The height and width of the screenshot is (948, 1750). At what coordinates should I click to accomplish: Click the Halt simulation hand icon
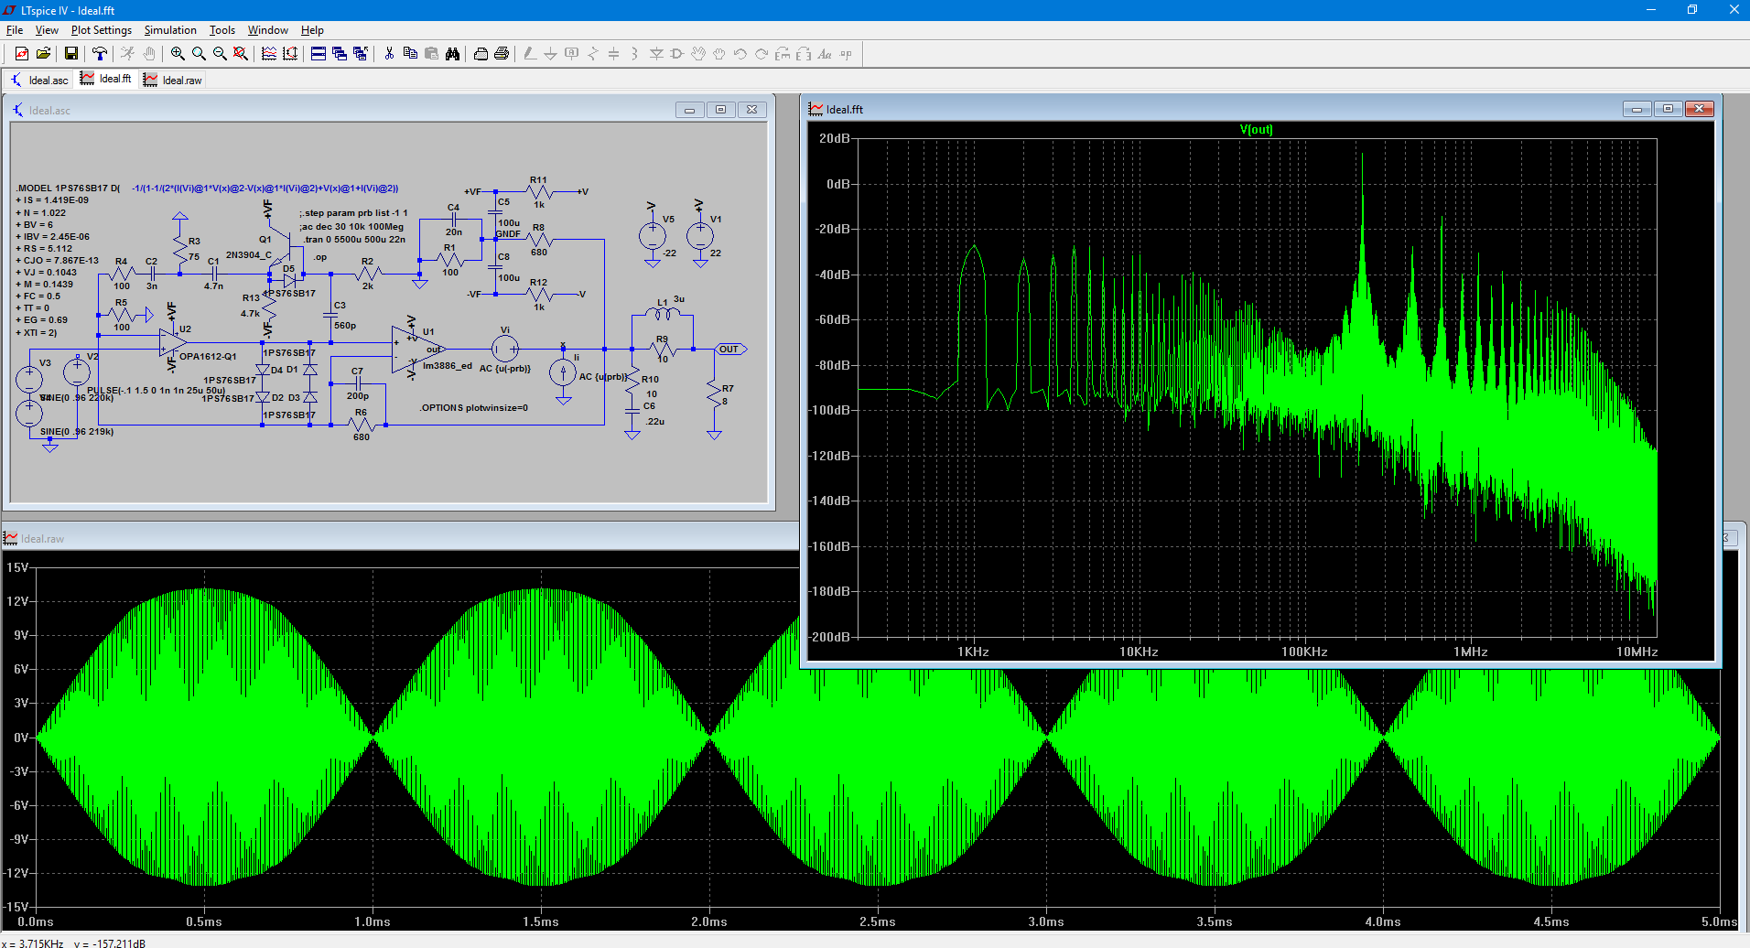[x=149, y=54]
